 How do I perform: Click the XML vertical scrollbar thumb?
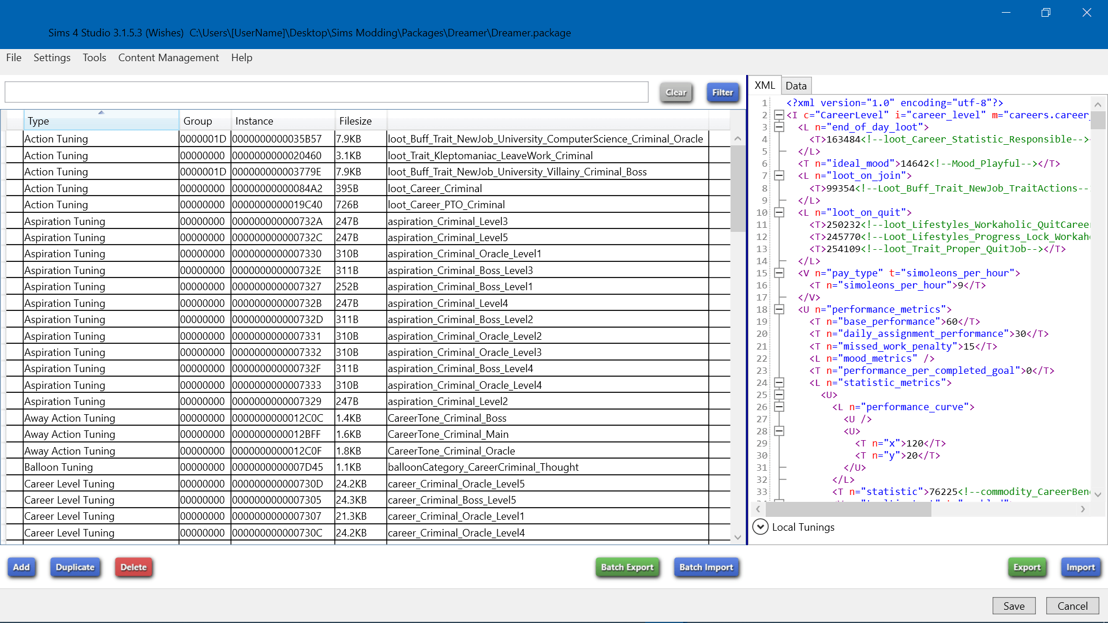tap(1098, 120)
